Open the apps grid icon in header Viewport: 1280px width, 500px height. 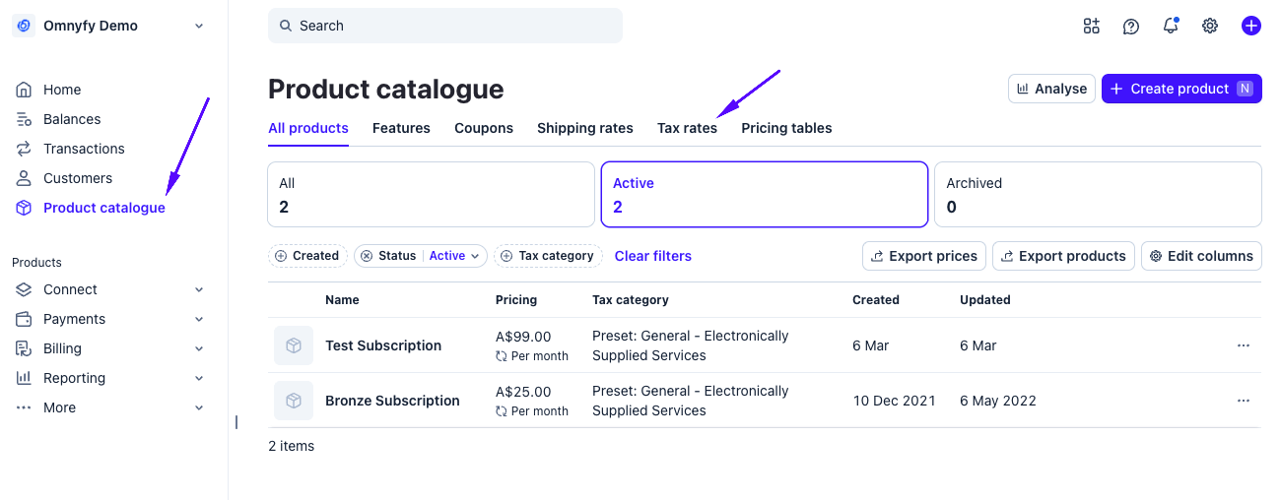(x=1091, y=27)
